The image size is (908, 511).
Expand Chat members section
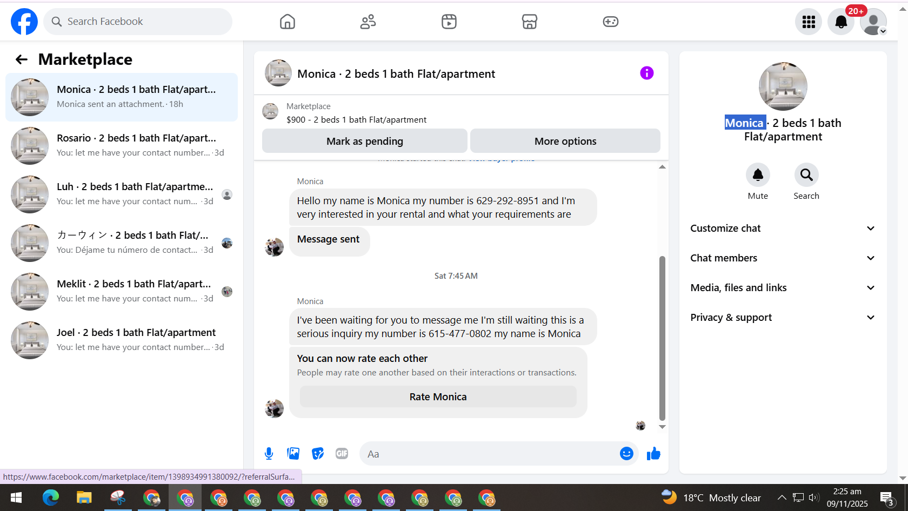pos(783,258)
